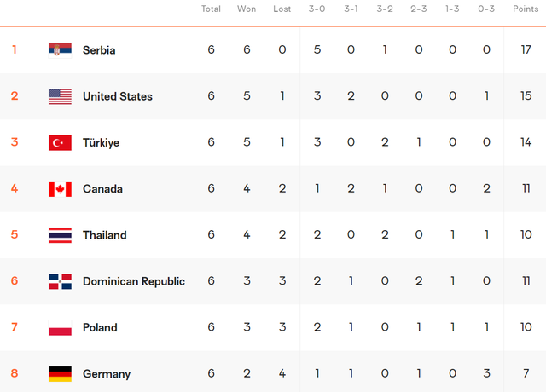The image size is (546, 392).
Task: Click the Germany flag icon
Action: pyautogui.click(x=60, y=374)
